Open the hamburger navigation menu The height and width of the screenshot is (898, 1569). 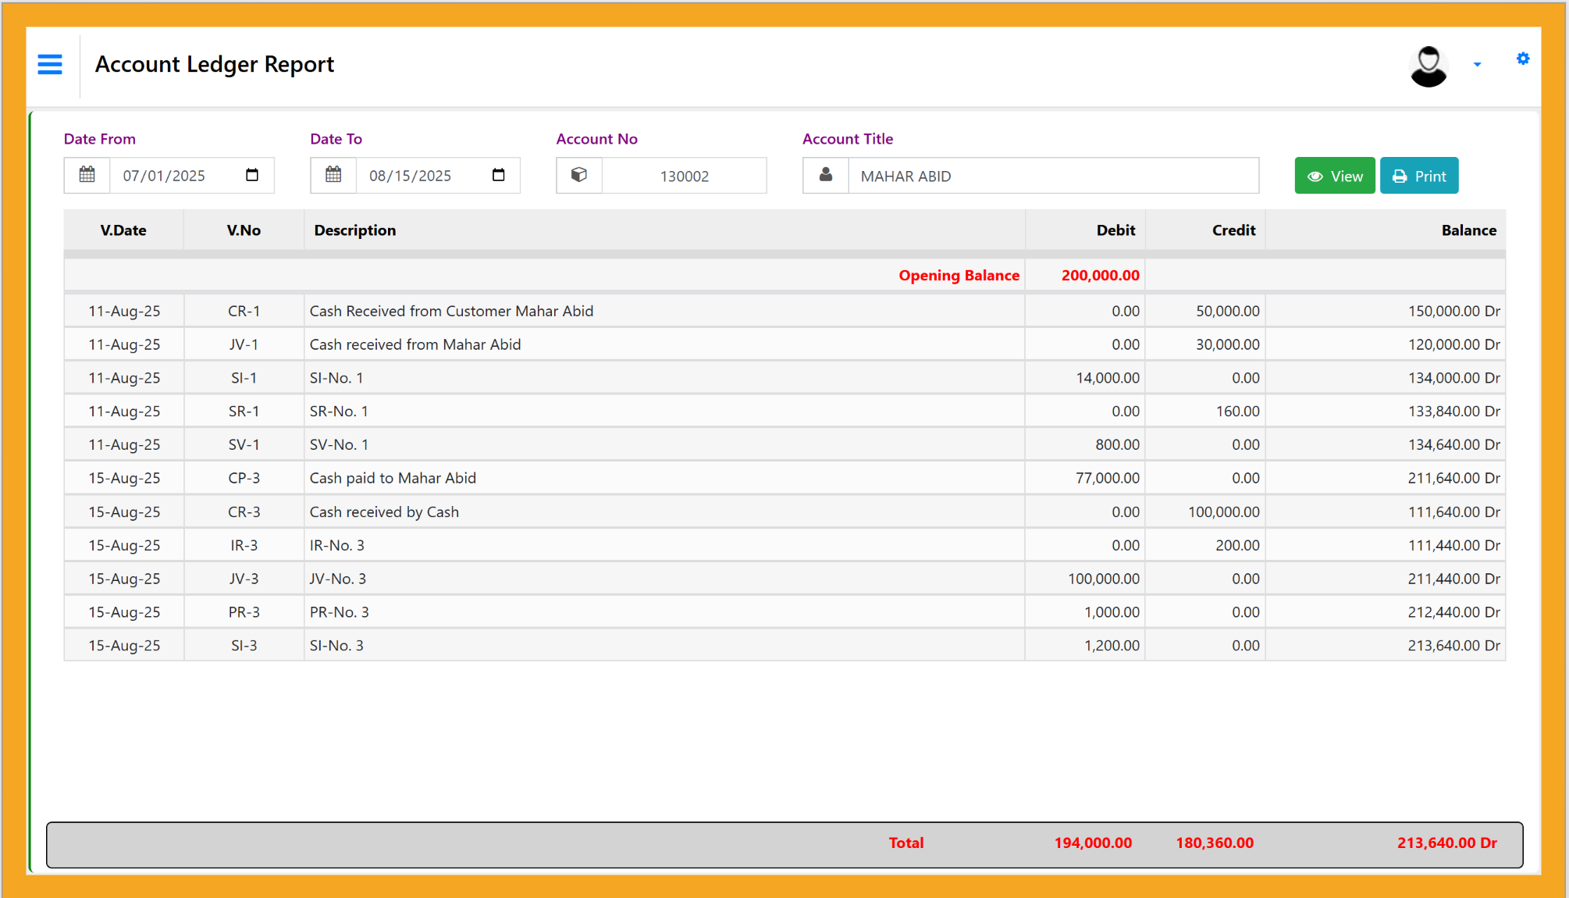[x=49, y=65]
